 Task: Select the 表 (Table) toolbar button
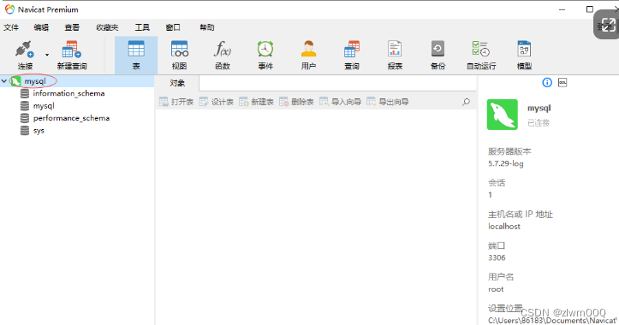click(x=136, y=56)
